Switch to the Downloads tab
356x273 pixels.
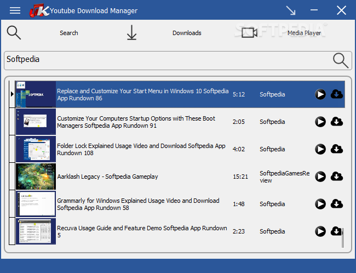click(x=187, y=33)
